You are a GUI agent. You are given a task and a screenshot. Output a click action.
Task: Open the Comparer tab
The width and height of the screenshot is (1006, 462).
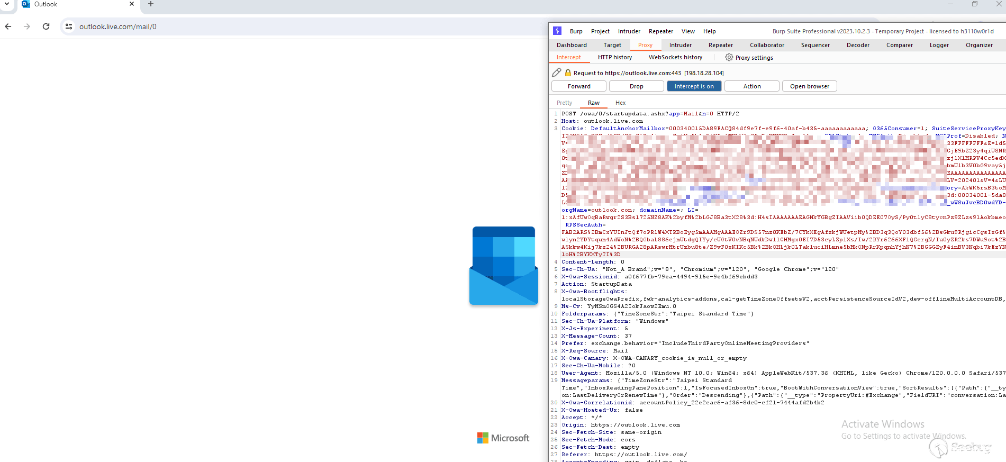click(900, 45)
